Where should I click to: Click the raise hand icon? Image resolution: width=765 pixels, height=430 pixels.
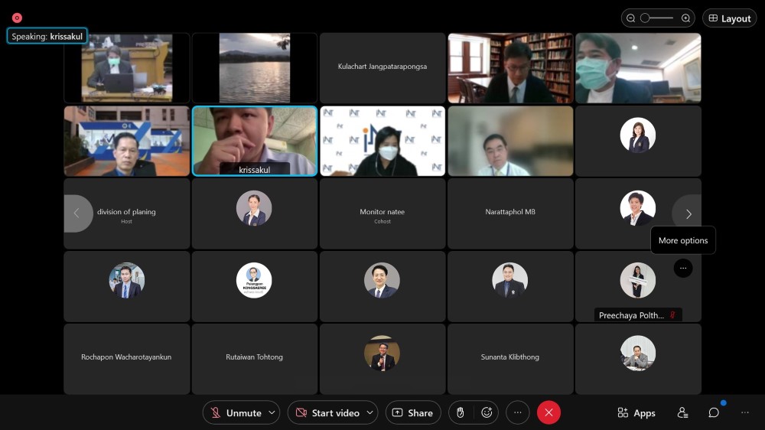point(460,413)
